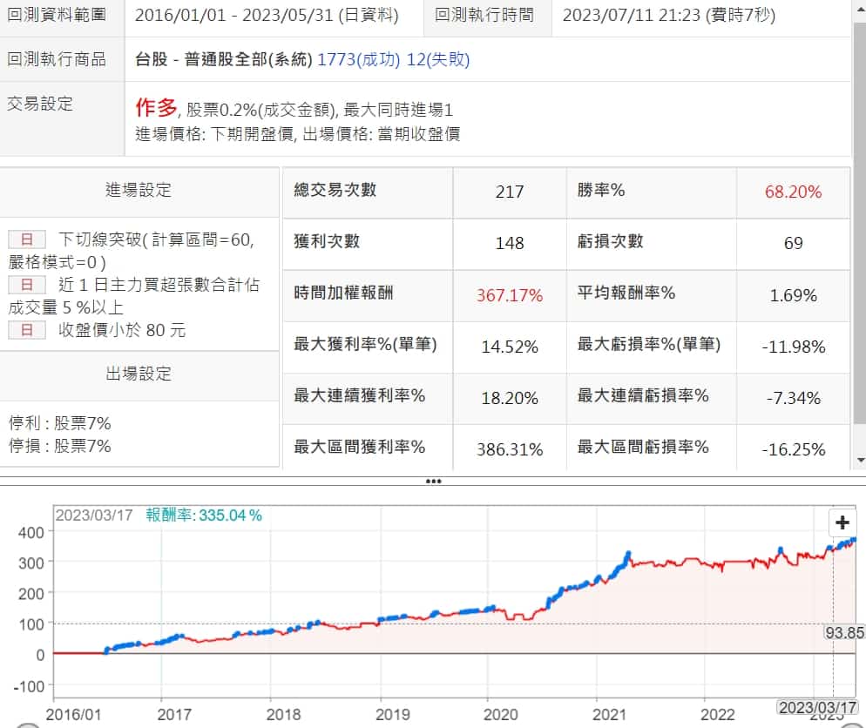This screenshot has width=866, height=728.
Task: Click the 2023/03/17 date marker on the time axis
Action: click(x=817, y=707)
